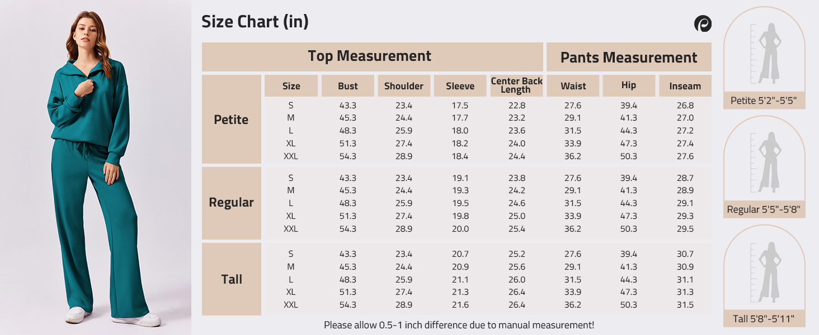Screen dimensions: 819x335
Task: Click the Sleeve column header
Action: pyautogui.click(x=460, y=86)
